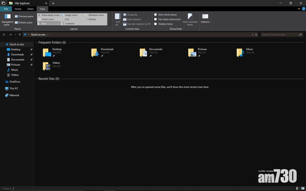Open the Videos folder tile
This screenshot has width=306, height=191.
click(47, 66)
